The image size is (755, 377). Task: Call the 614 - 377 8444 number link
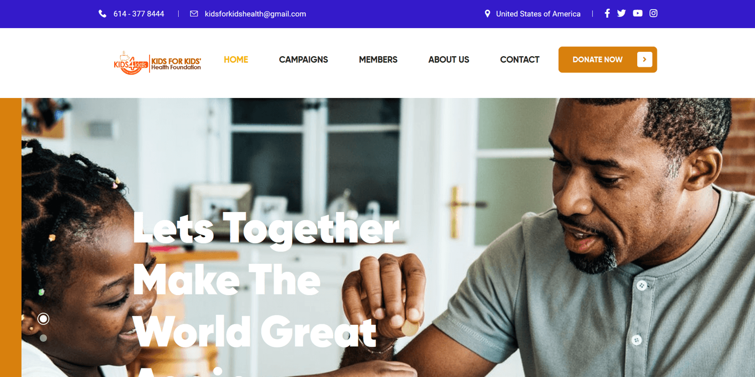[x=139, y=14]
